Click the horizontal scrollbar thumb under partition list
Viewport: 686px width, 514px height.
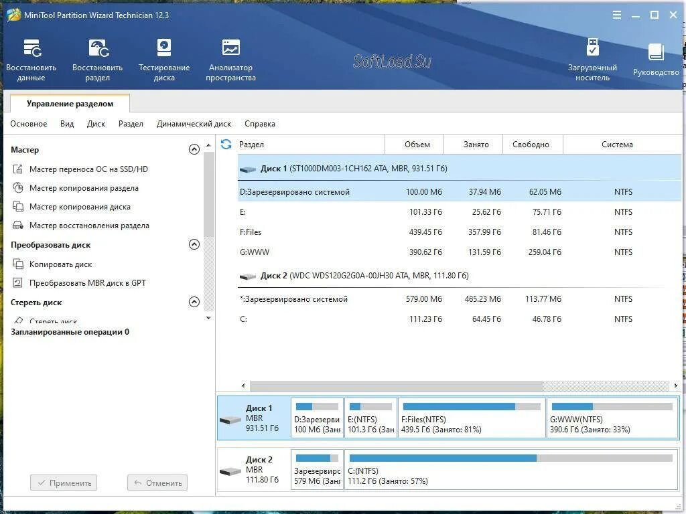tap(397, 385)
